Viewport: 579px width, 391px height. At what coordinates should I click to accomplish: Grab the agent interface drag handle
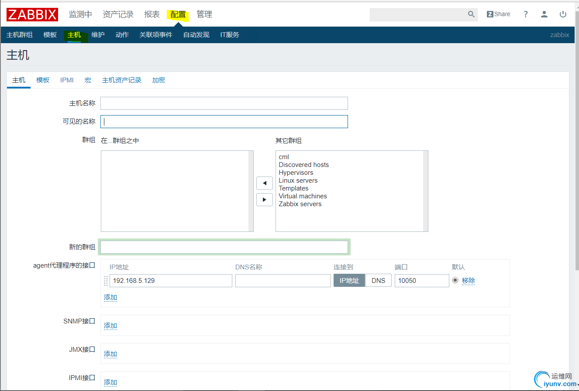click(106, 281)
